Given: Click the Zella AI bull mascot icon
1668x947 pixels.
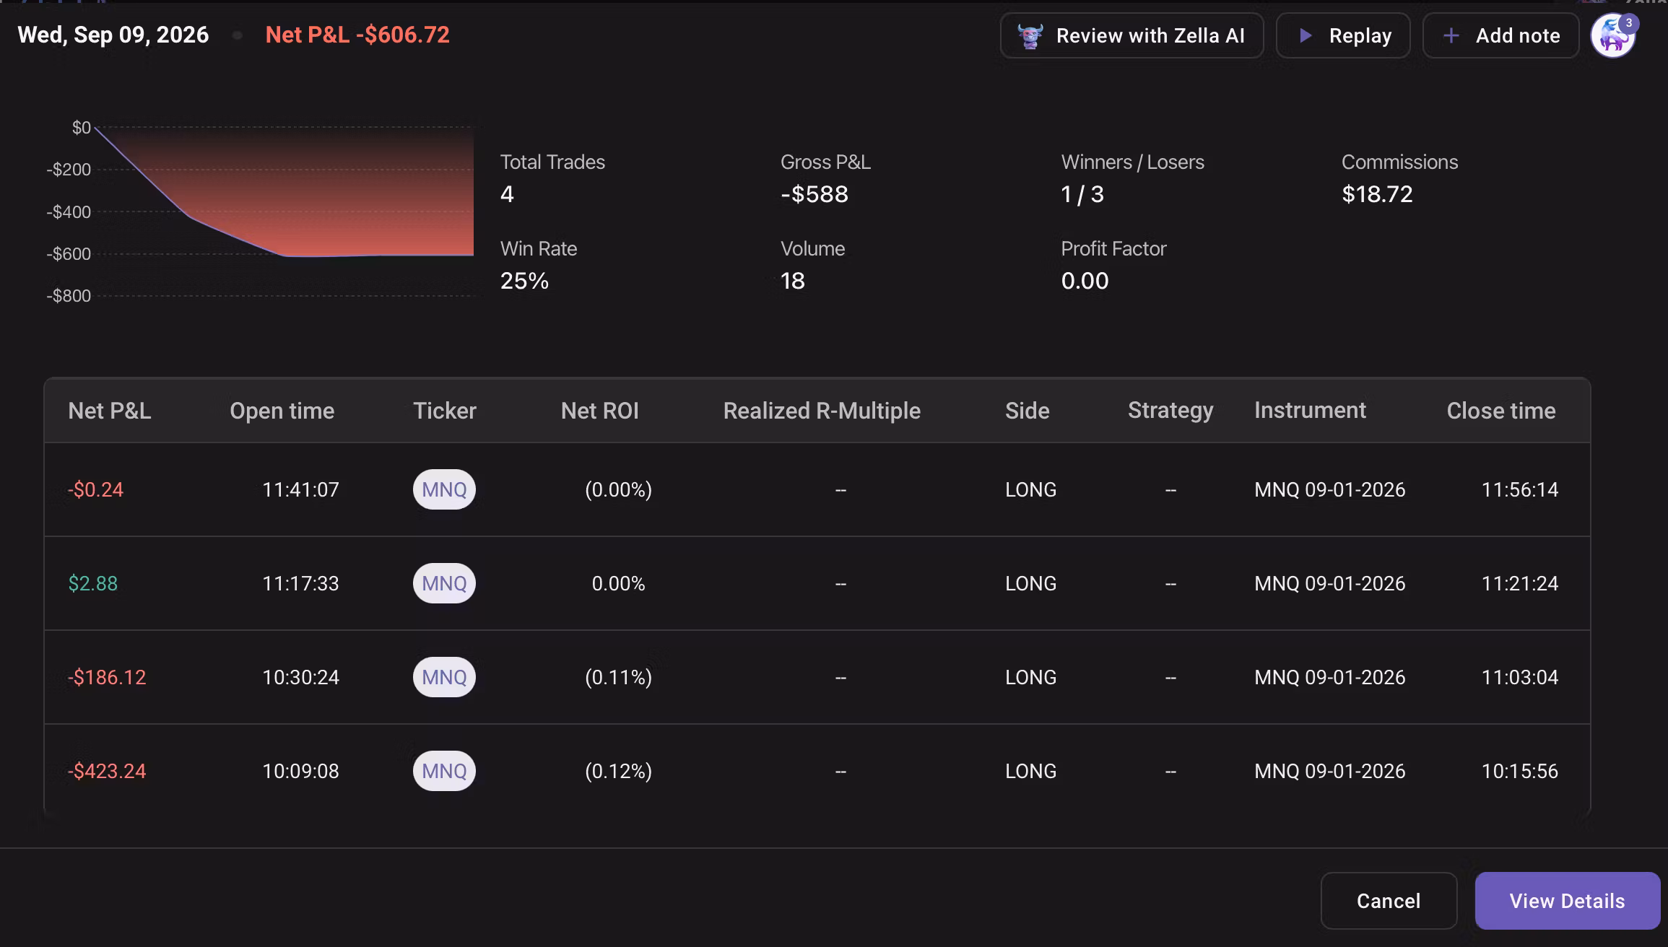Looking at the screenshot, I should pyautogui.click(x=1030, y=35).
